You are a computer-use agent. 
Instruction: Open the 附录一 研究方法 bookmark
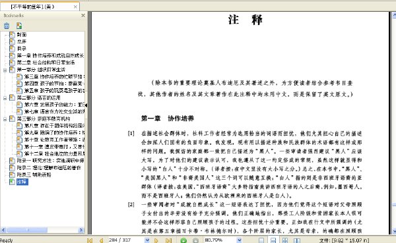coord(50,161)
